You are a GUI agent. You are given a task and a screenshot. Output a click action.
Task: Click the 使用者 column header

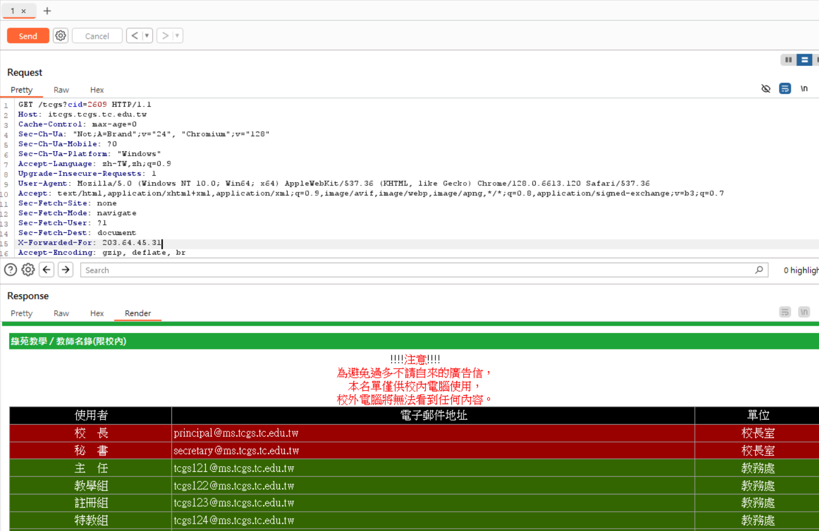click(x=91, y=415)
